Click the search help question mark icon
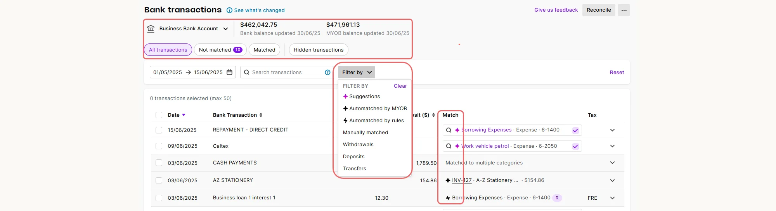776x211 pixels. pyautogui.click(x=327, y=72)
